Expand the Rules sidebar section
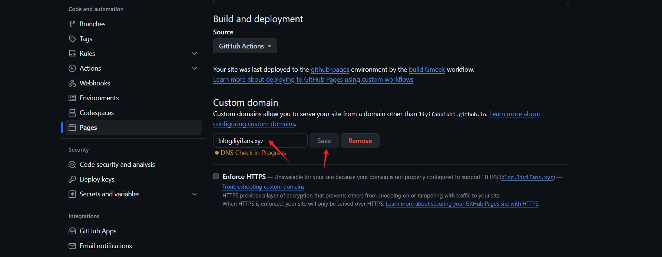 point(195,54)
